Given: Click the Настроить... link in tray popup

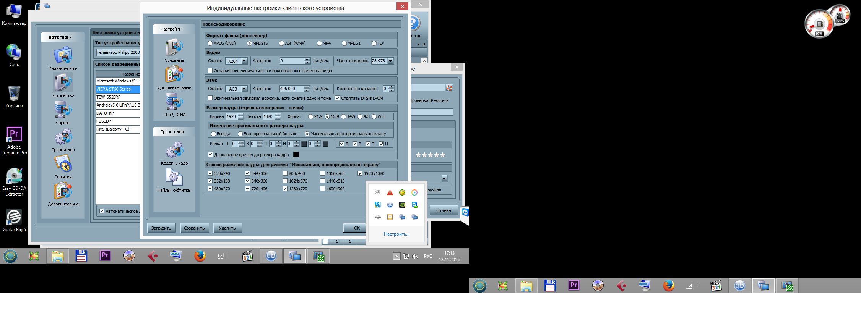Looking at the screenshot, I should (x=396, y=234).
